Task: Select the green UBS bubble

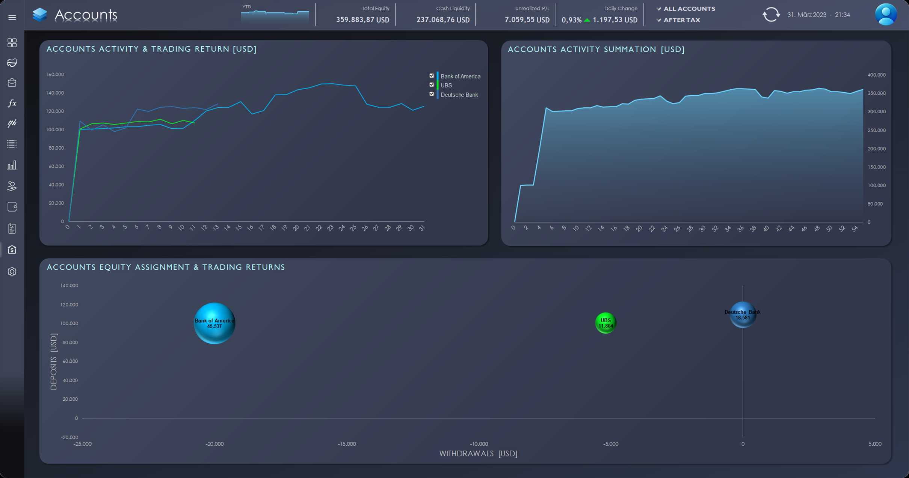Action: tap(605, 323)
